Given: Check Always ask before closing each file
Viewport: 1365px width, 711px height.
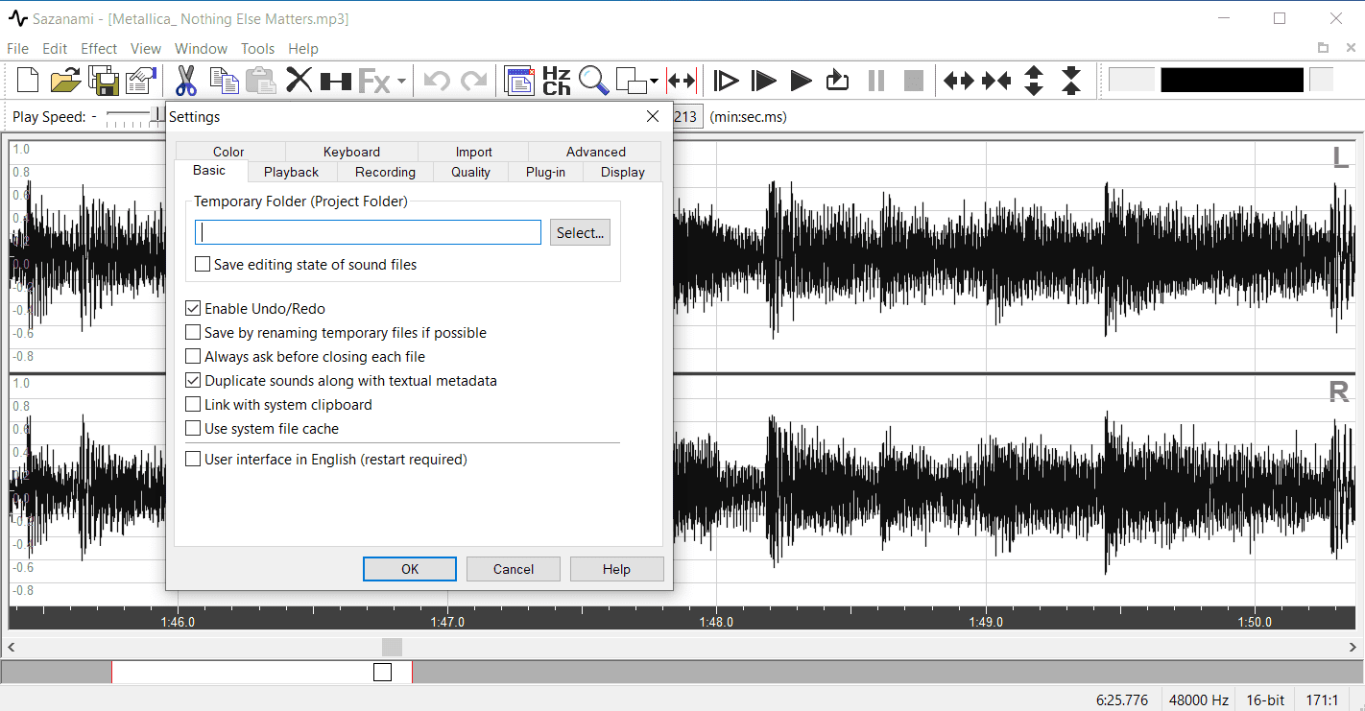Looking at the screenshot, I should (x=193, y=357).
